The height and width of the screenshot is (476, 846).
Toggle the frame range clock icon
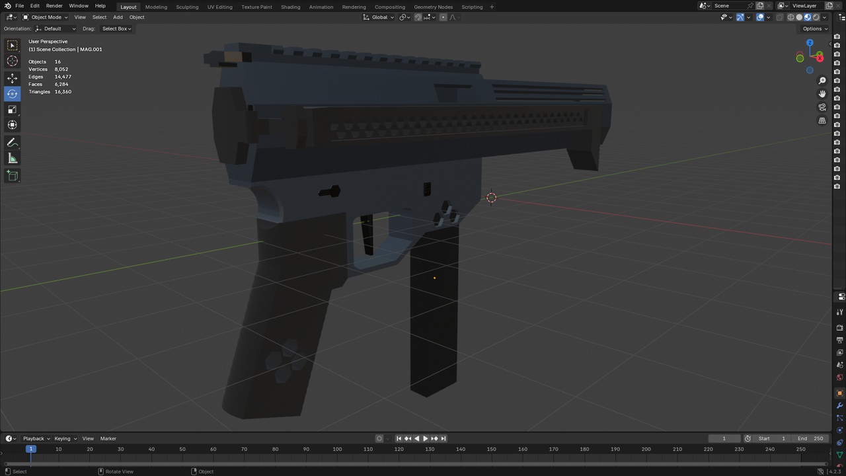748,438
